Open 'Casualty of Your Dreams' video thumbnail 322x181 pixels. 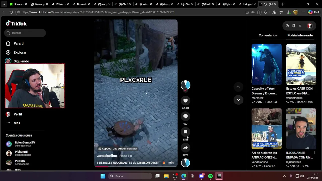coord(267,65)
